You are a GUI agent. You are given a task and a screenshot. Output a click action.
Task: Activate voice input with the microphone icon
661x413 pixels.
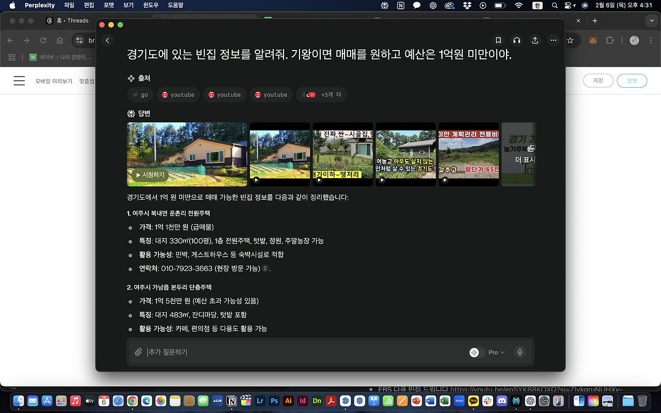pos(520,352)
